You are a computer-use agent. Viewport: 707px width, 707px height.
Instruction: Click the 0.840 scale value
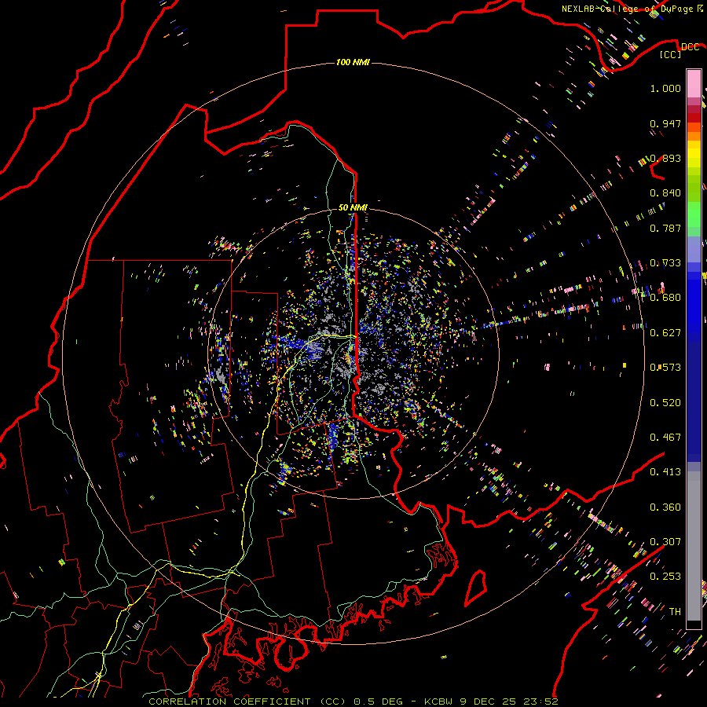pos(665,193)
